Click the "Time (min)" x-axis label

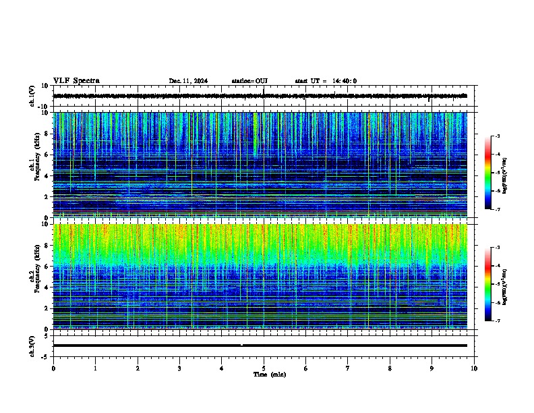point(270,375)
